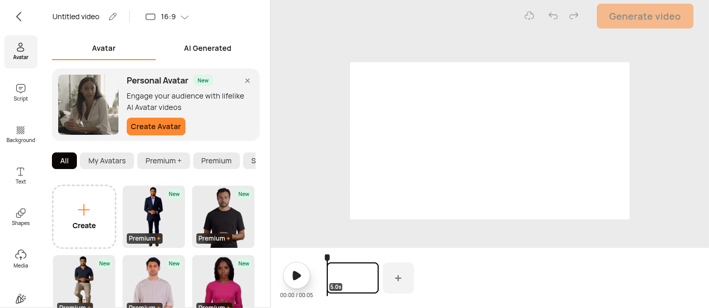The image size is (709, 308).
Task: Open the Shapes sidebar panel
Action: click(21, 217)
